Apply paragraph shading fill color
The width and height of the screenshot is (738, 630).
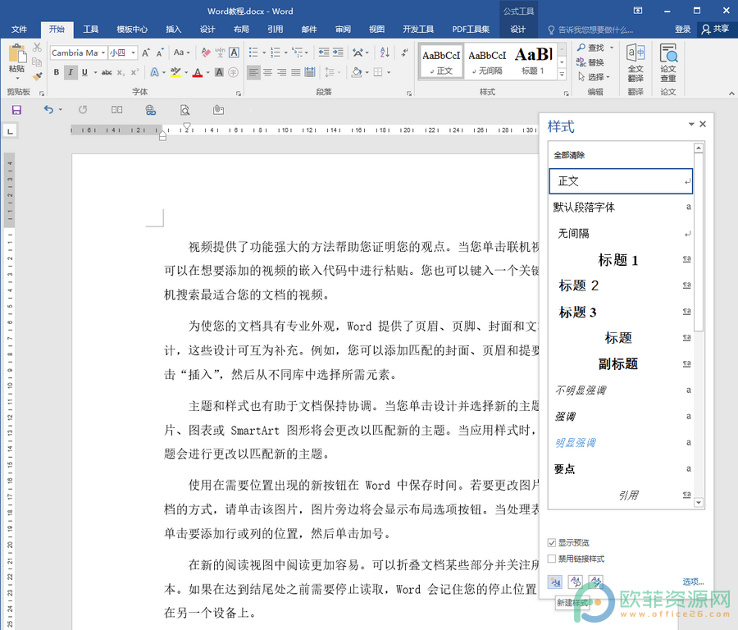(x=357, y=72)
